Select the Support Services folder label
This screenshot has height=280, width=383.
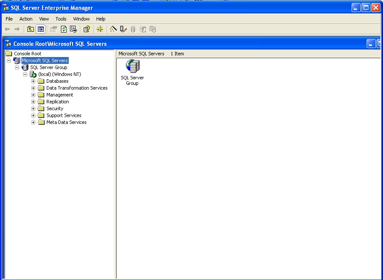(x=64, y=115)
